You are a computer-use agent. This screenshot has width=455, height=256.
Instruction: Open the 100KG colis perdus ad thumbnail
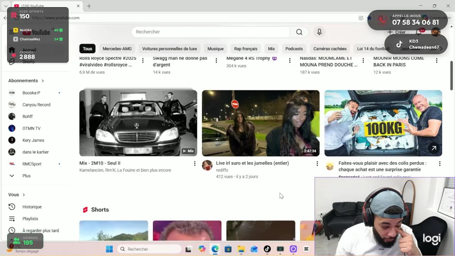(383, 123)
